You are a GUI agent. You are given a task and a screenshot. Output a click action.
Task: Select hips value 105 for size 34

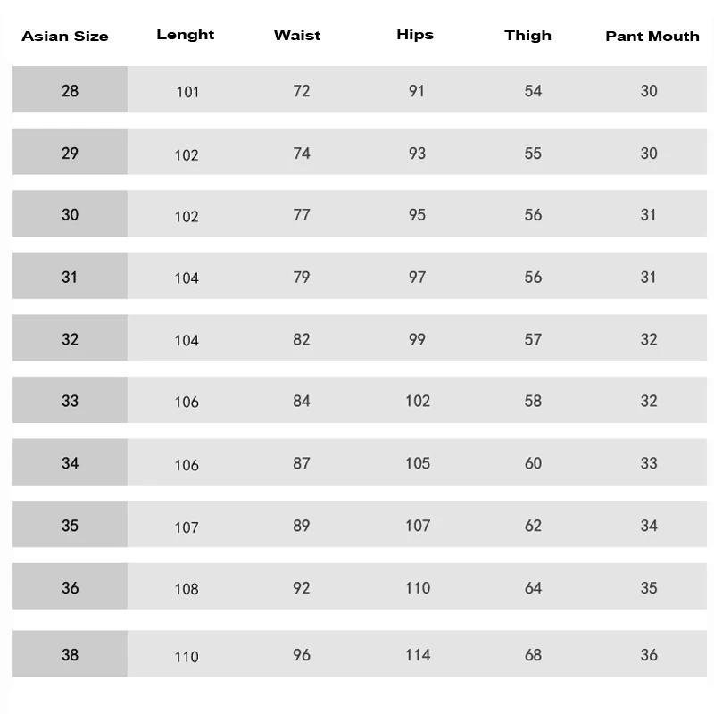click(x=418, y=463)
